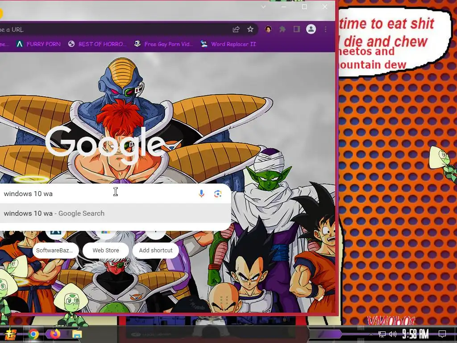Start voice search with microphone icon
The width and height of the screenshot is (457, 343).
[201, 194]
